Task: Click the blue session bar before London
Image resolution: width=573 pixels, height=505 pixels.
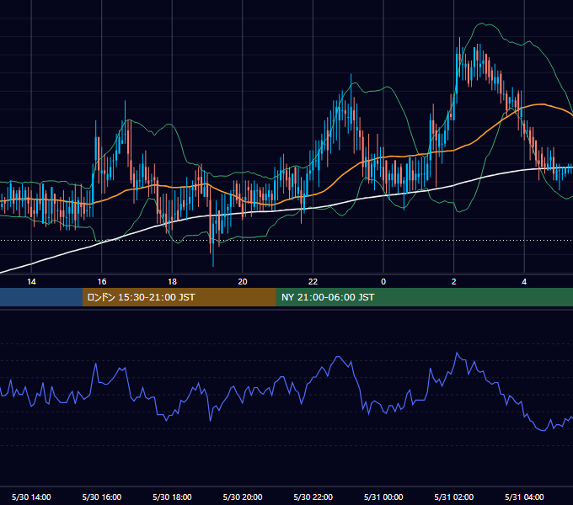Action: pyautogui.click(x=41, y=297)
